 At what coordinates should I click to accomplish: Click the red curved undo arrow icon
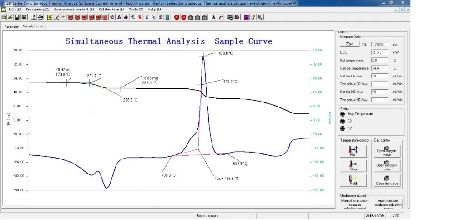(x=221, y=17)
